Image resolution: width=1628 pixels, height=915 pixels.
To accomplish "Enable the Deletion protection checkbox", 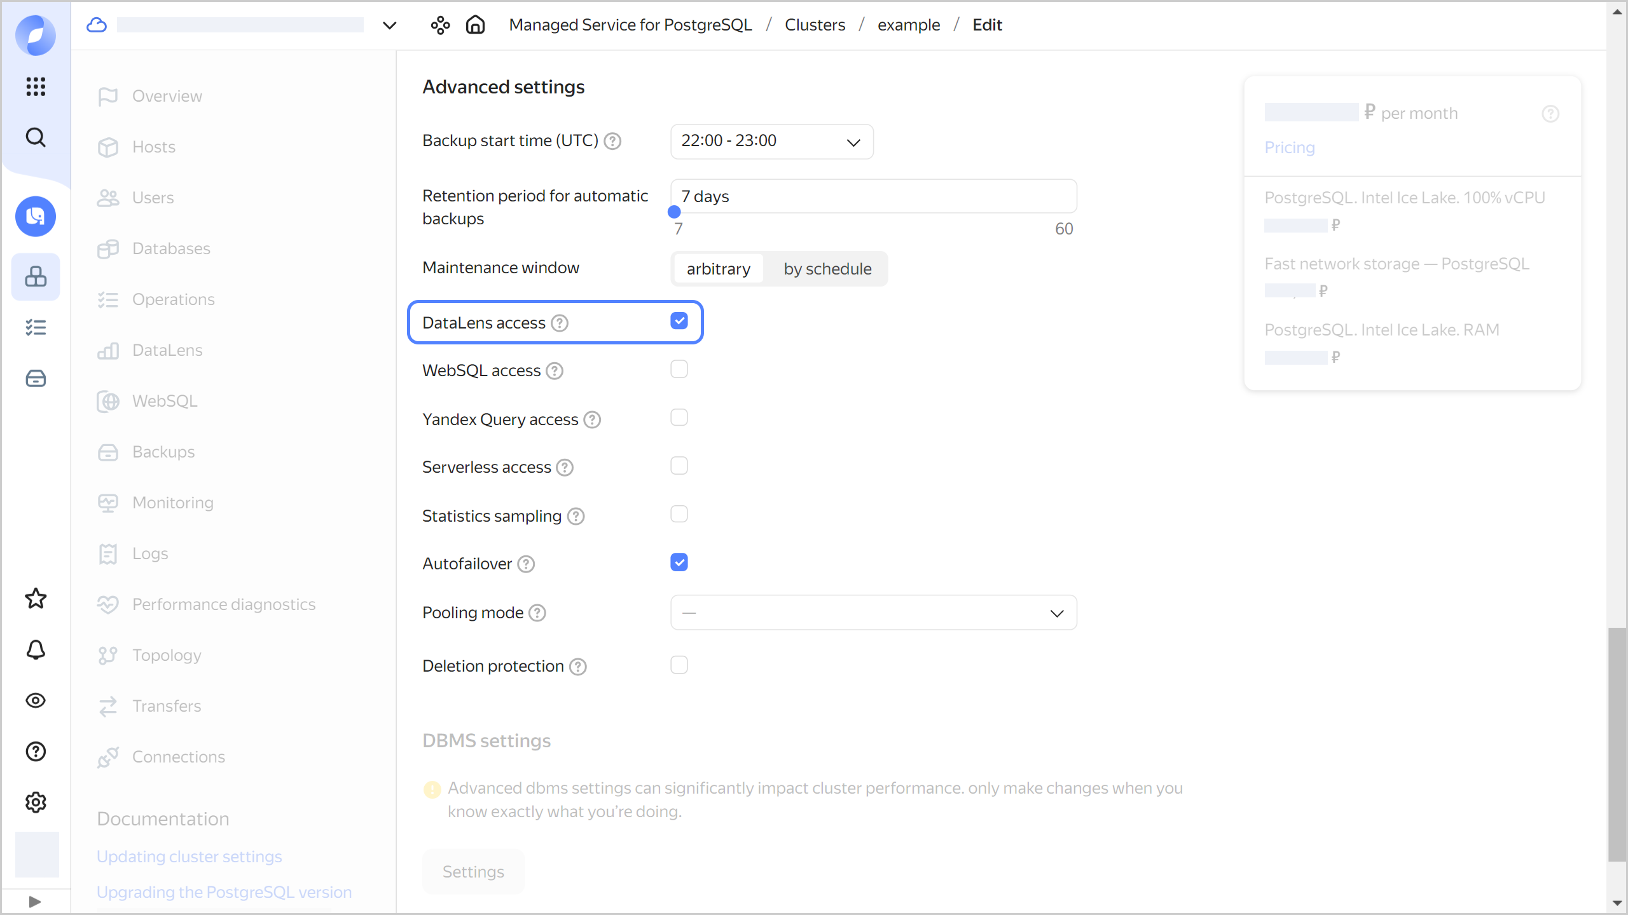I will click(x=679, y=665).
